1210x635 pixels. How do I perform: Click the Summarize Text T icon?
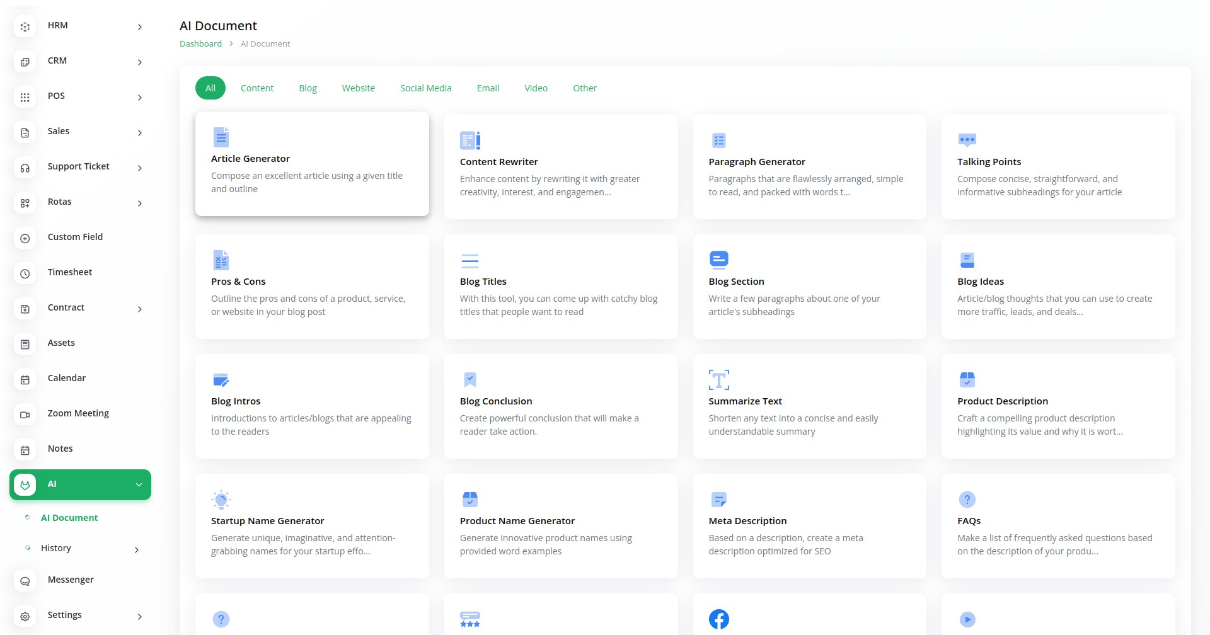point(719,379)
